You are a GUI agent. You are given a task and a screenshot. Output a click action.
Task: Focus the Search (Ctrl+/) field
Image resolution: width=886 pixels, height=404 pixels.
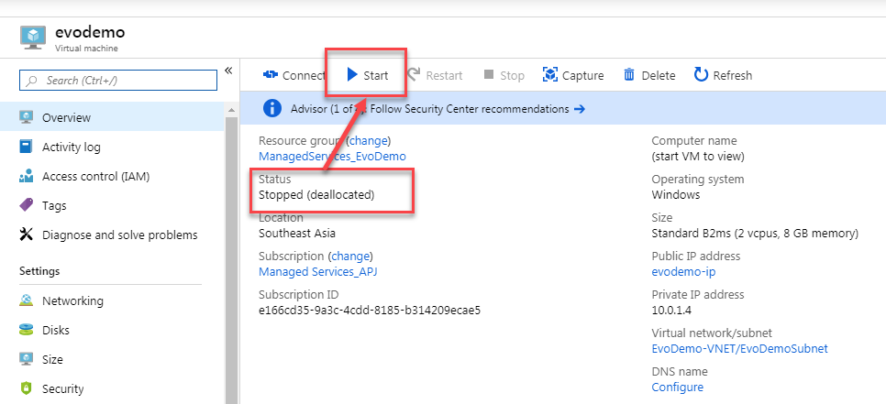click(x=118, y=80)
